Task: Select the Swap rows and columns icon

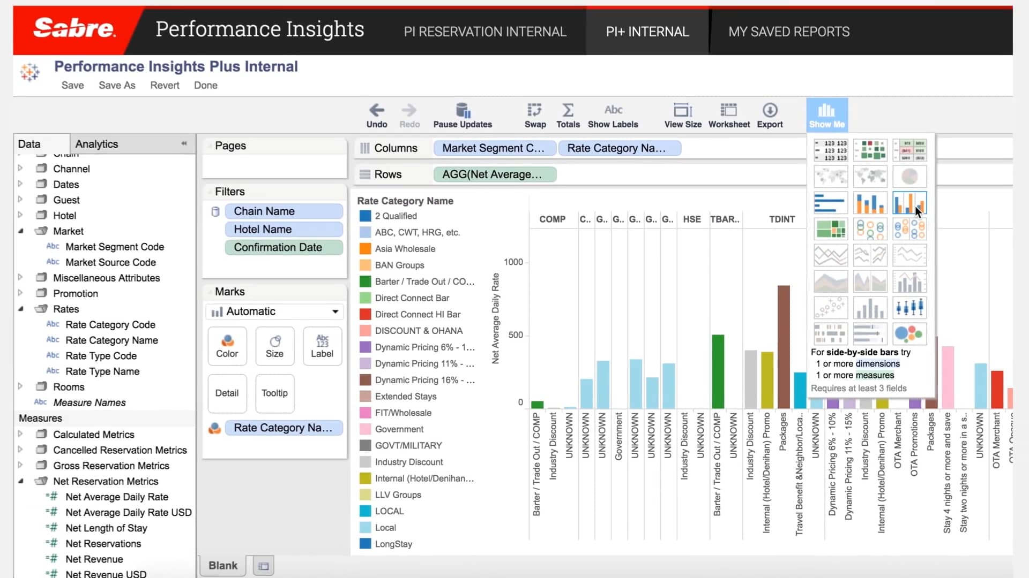Action: [x=534, y=114]
